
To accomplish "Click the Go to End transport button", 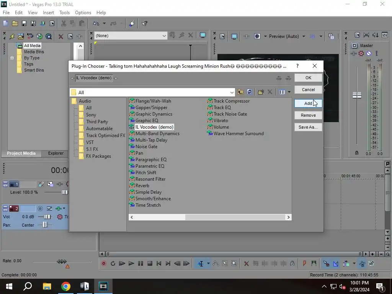I will coord(168,263).
